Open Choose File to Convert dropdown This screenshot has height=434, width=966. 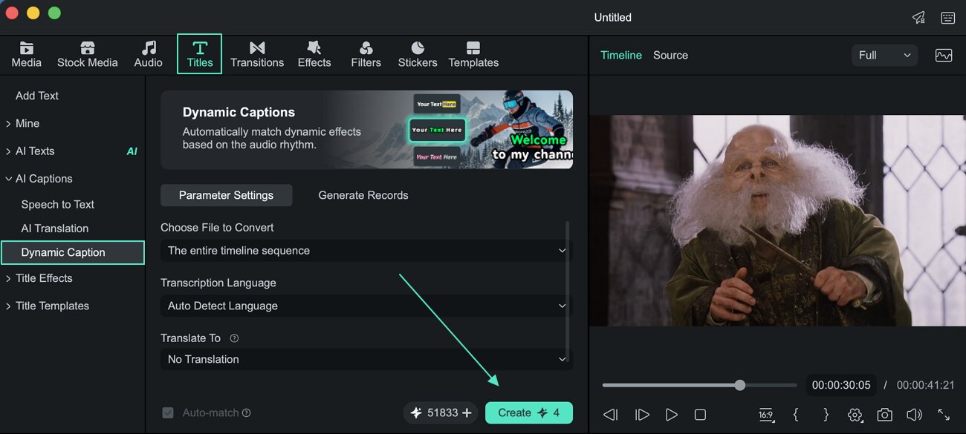click(366, 251)
